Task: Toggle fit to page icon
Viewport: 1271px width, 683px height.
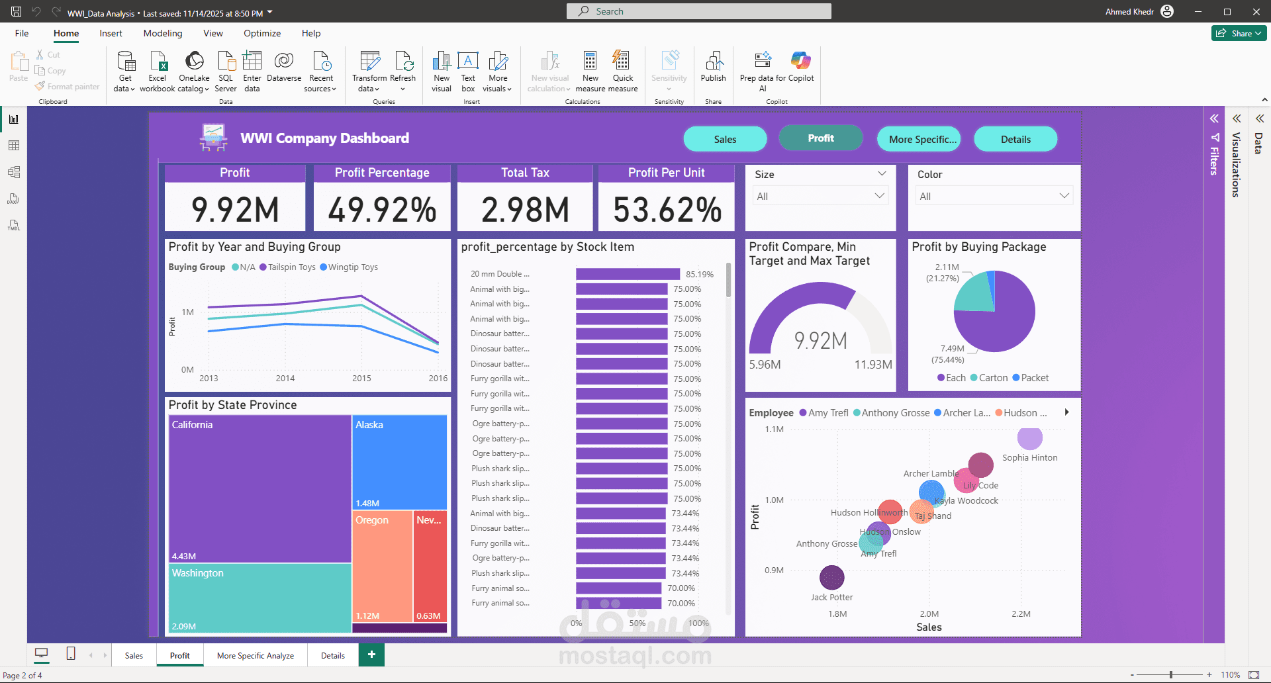Action: click(x=1254, y=675)
